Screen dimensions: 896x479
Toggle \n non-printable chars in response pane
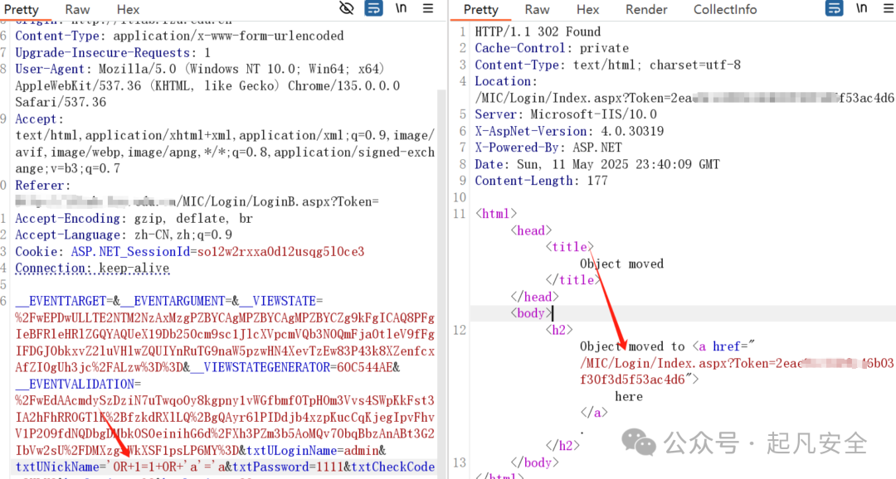pyautogui.click(x=862, y=8)
